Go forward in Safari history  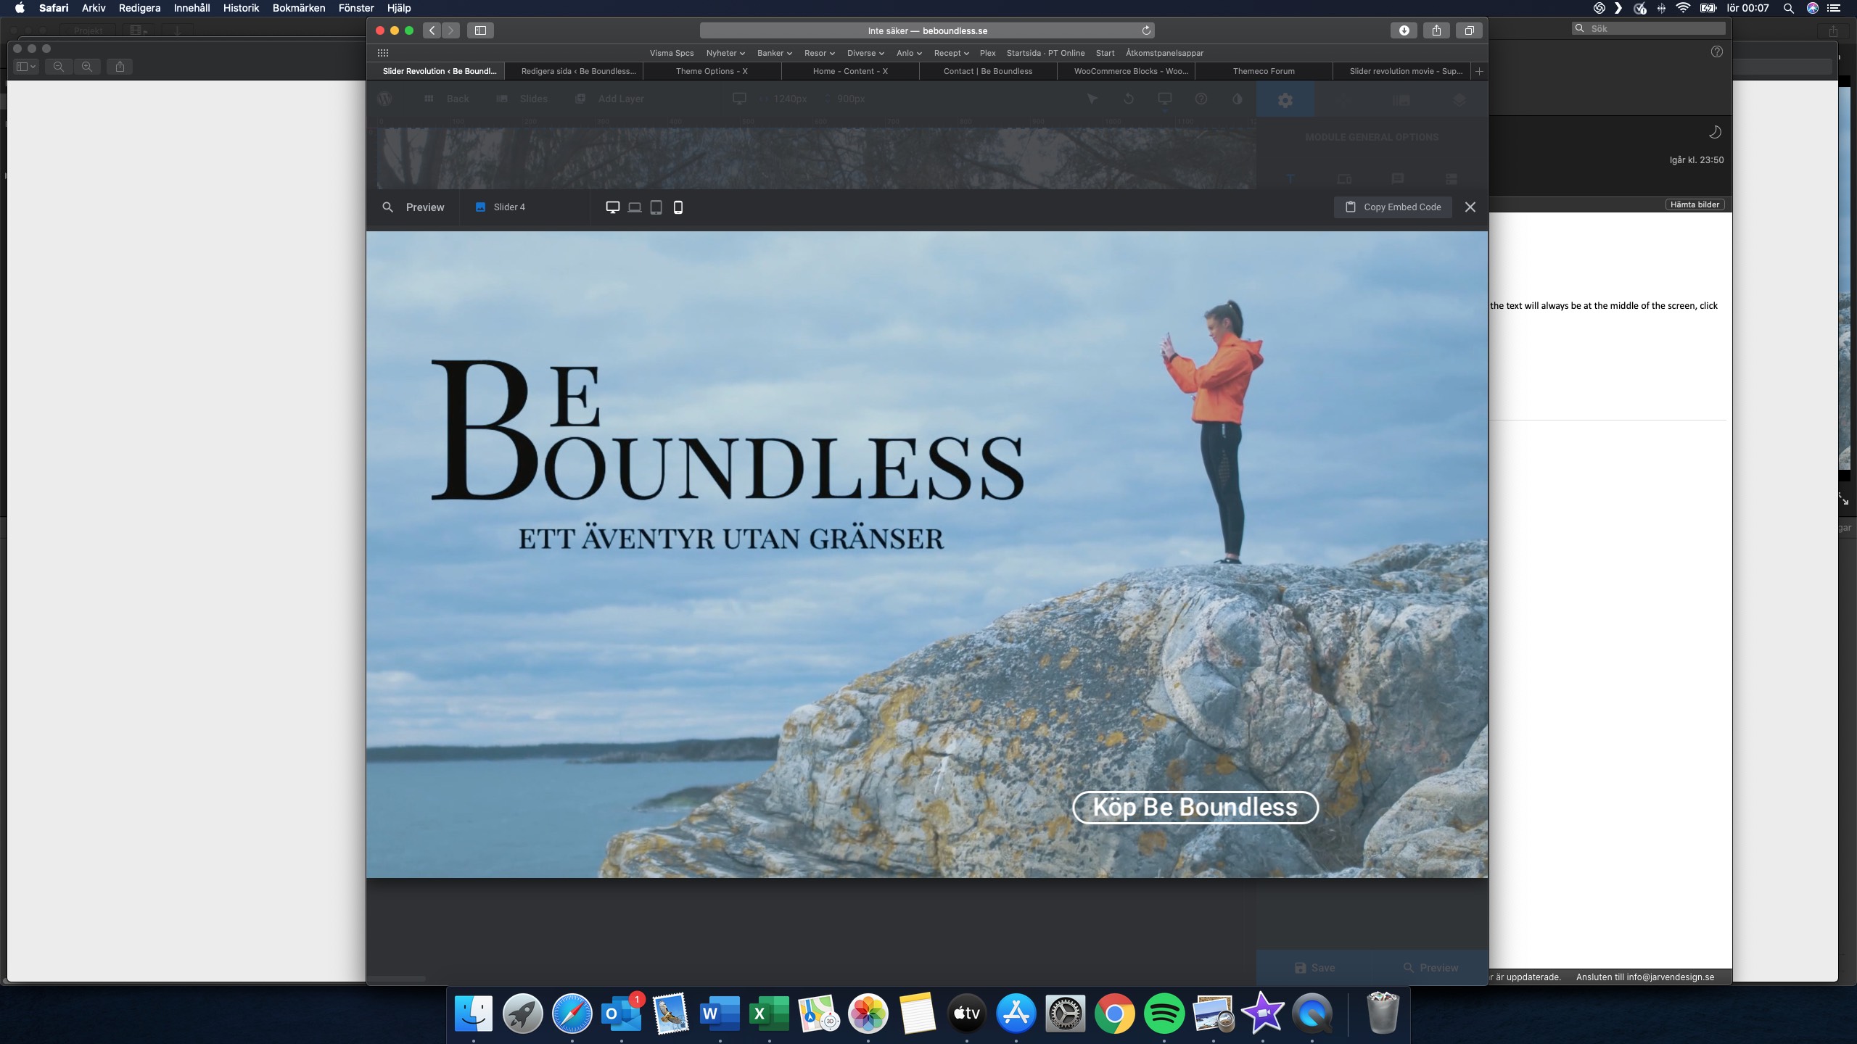[450, 30]
